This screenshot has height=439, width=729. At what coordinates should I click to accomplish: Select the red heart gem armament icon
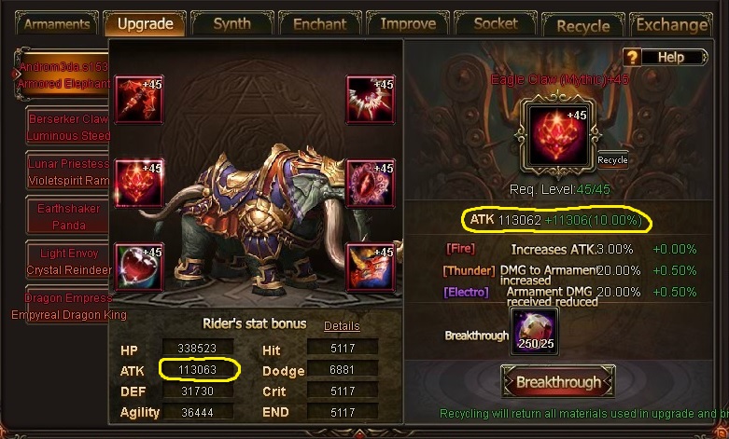click(139, 267)
